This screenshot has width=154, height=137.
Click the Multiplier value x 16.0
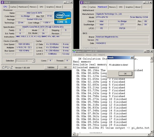tap(24, 47)
